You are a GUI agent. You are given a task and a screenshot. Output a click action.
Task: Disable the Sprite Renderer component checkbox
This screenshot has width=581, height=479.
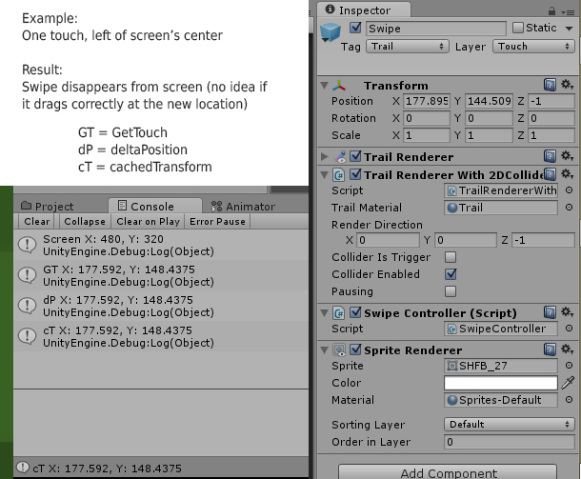[x=355, y=349]
